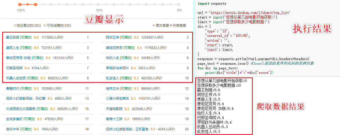Click [可播放] next to 生活多美好
The height and width of the screenshot is (135, 340).
[29, 119]
